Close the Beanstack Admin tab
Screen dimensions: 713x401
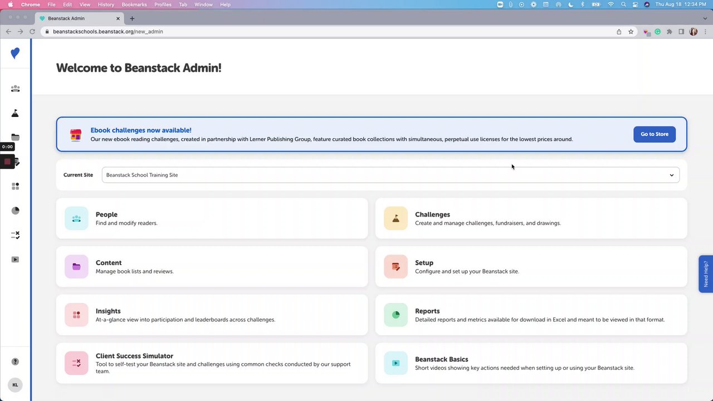(118, 18)
